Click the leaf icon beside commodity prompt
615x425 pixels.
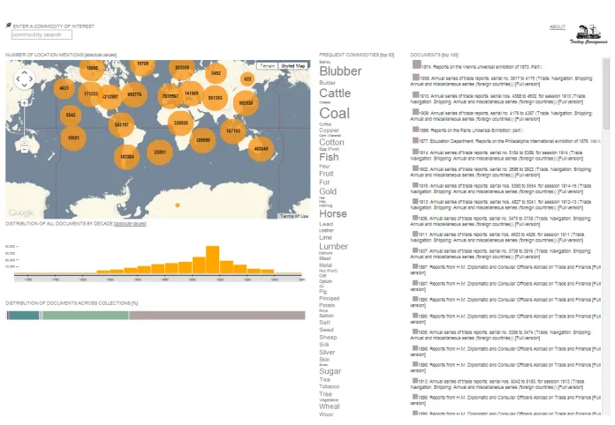[x=8, y=26]
